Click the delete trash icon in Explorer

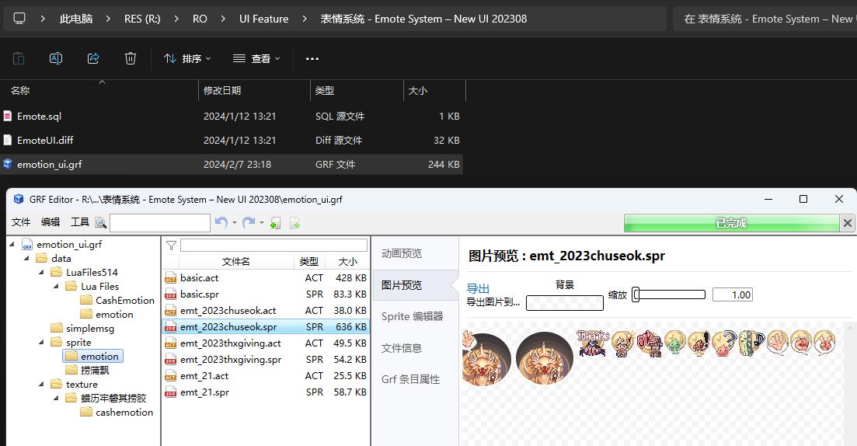131,58
